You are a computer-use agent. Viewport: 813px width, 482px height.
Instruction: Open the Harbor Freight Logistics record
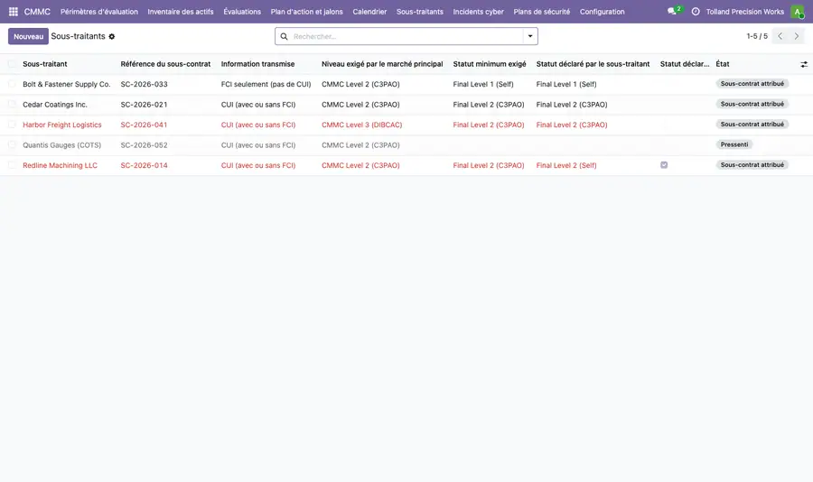click(62, 125)
